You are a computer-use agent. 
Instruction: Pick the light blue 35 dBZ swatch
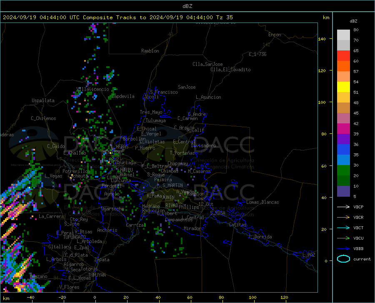point(343,160)
